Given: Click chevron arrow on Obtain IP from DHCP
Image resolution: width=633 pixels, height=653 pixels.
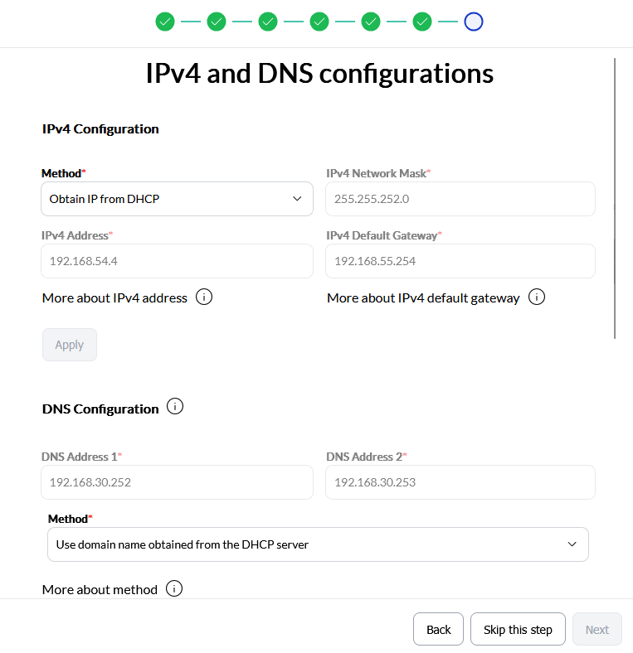Looking at the screenshot, I should [x=298, y=199].
